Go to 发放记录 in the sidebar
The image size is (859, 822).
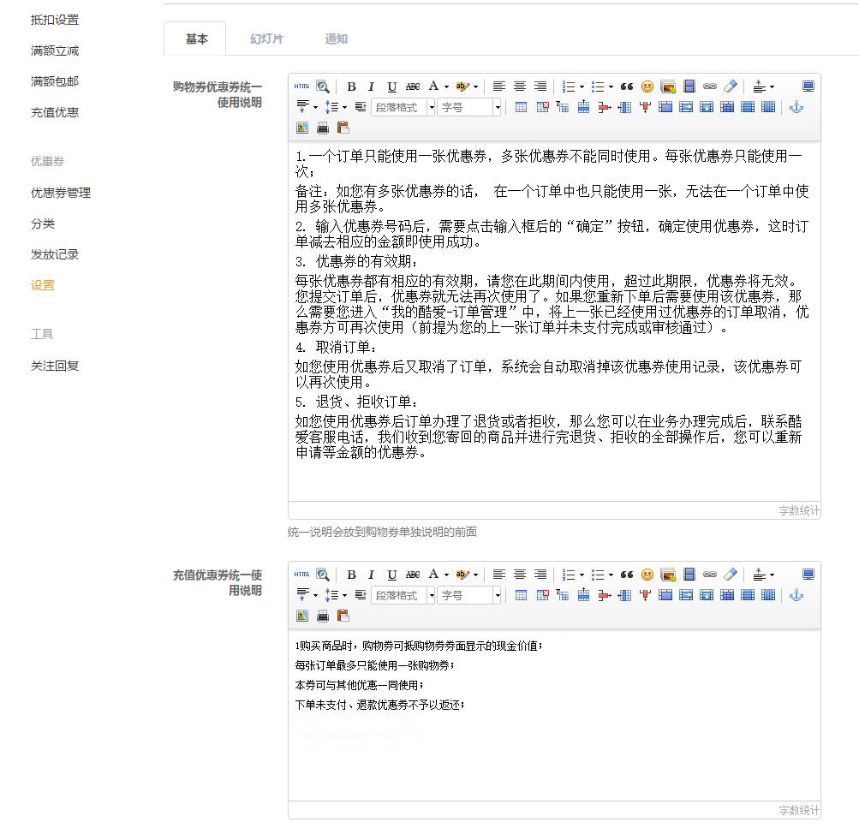(55, 254)
